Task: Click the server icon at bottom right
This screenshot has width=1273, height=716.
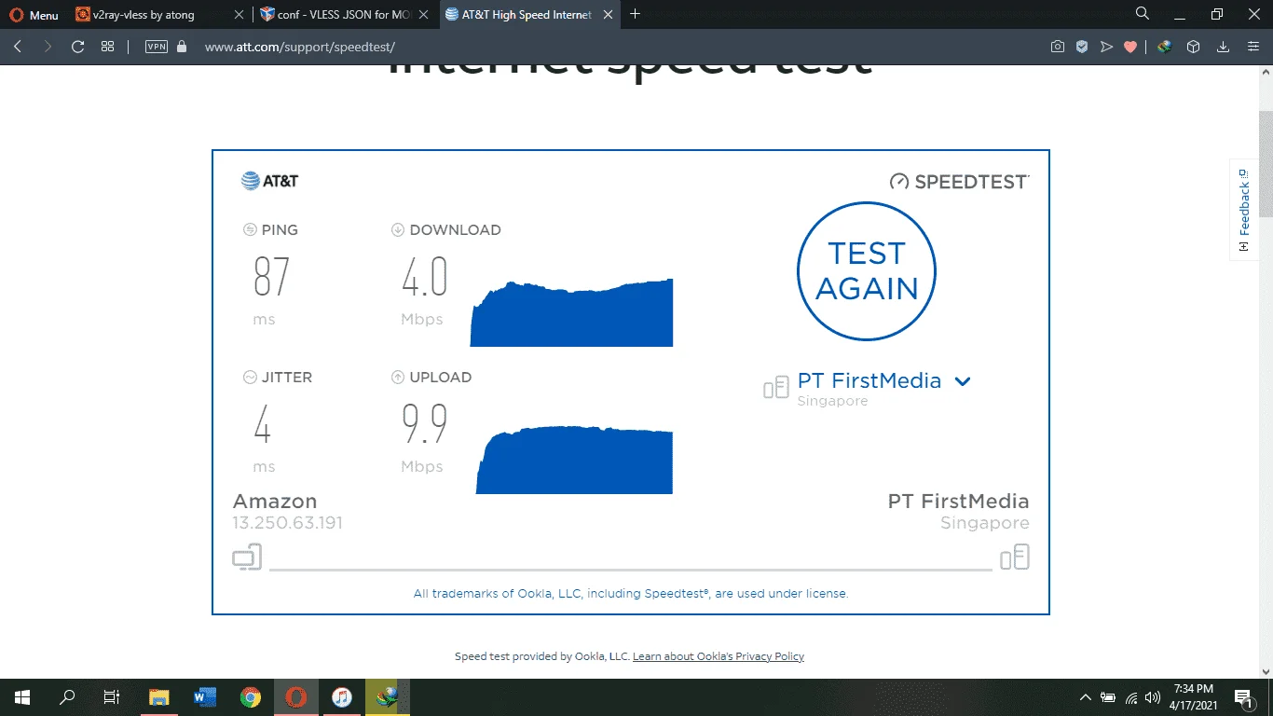Action: pyautogui.click(x=1015, y=558)
